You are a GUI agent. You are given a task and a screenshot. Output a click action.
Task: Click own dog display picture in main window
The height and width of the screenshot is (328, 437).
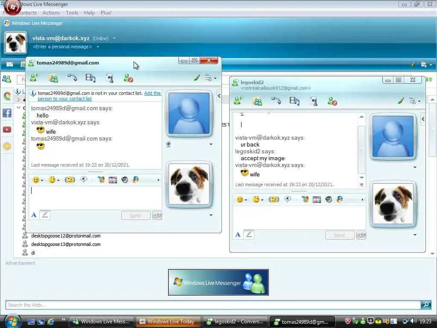pos(16,43)
